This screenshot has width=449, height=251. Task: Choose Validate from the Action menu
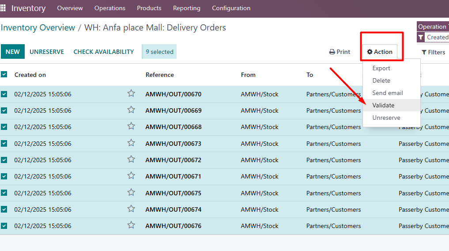(x=392, y=105)
